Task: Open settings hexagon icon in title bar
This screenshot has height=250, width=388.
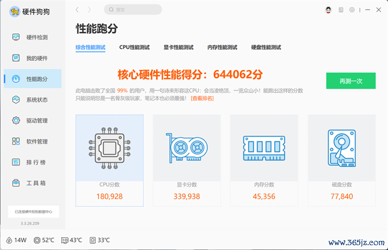Action: [x=352, y=10]
